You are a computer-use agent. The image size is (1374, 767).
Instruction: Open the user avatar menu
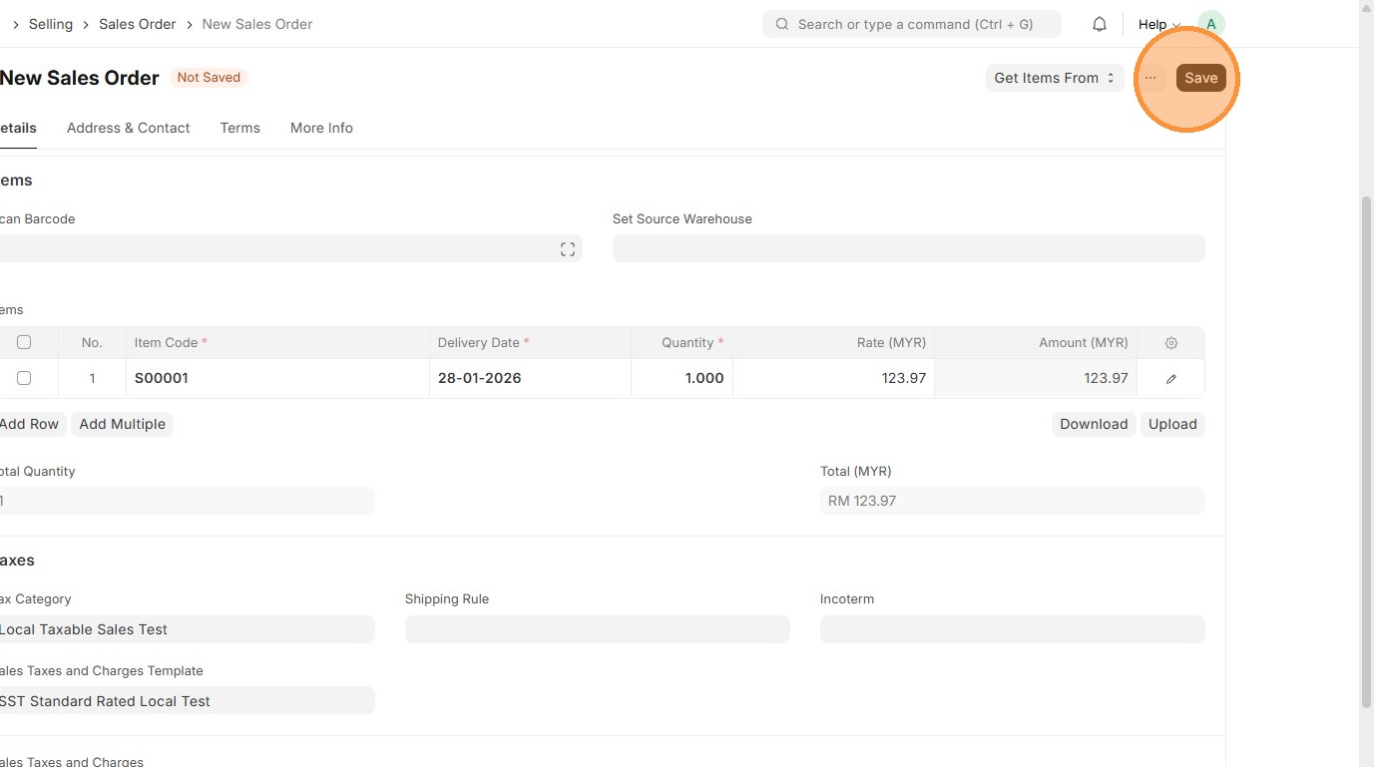(x=1210, y=24)
